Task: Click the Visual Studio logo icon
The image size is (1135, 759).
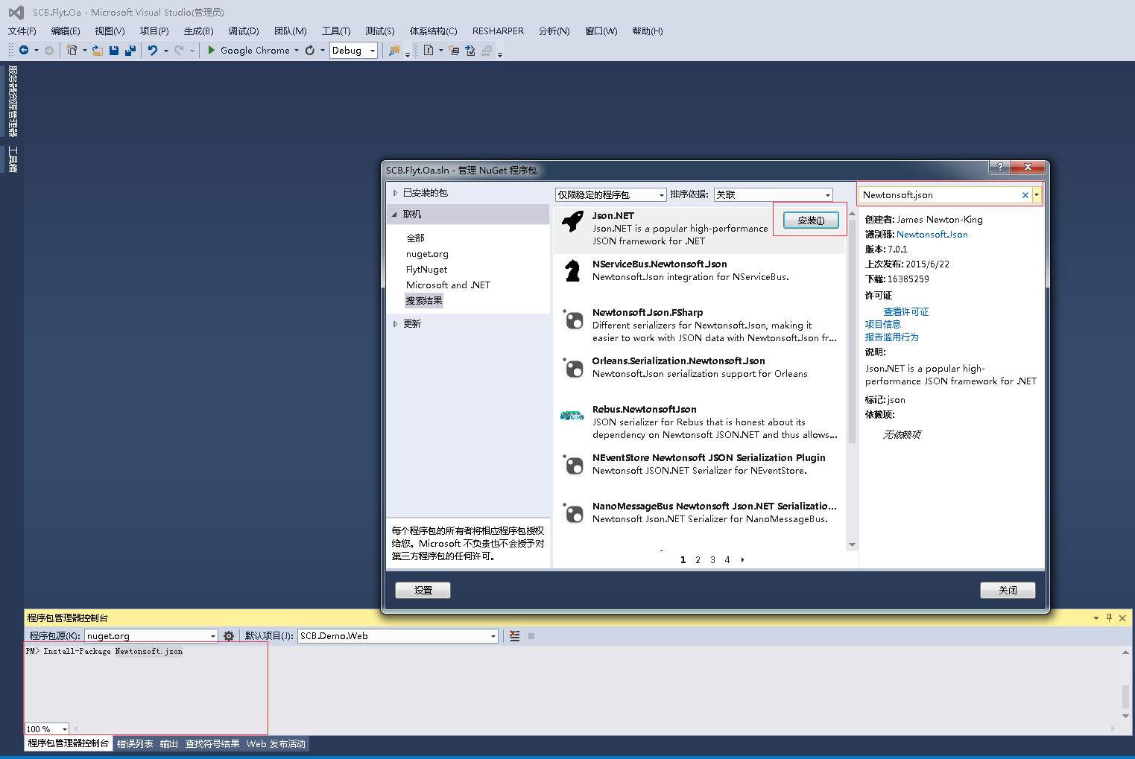Action: coord(16,12)
